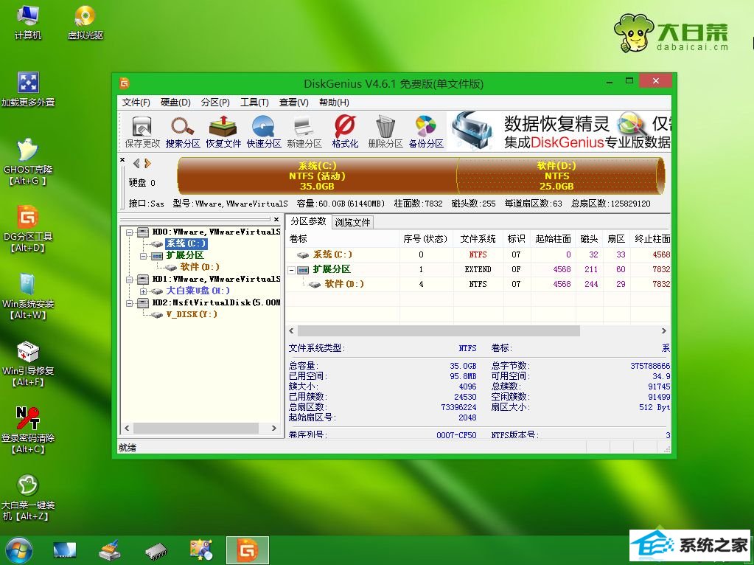Collapse the HD2 disk tree node

click(x=129, y=302)
